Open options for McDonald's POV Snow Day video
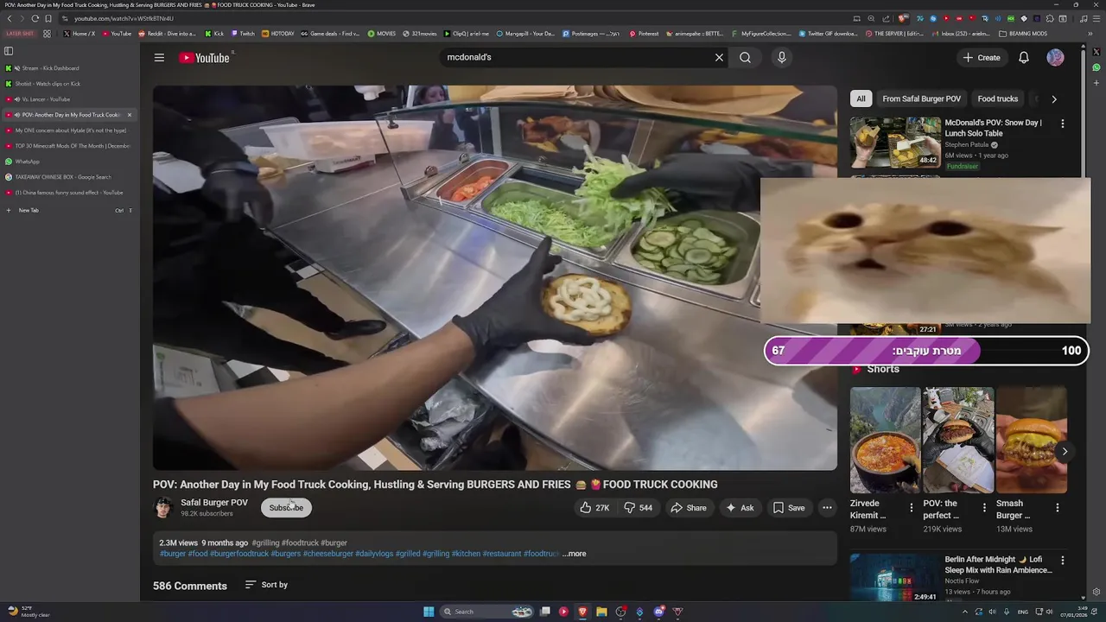The image size is (1106, 622). point(1063,124)
